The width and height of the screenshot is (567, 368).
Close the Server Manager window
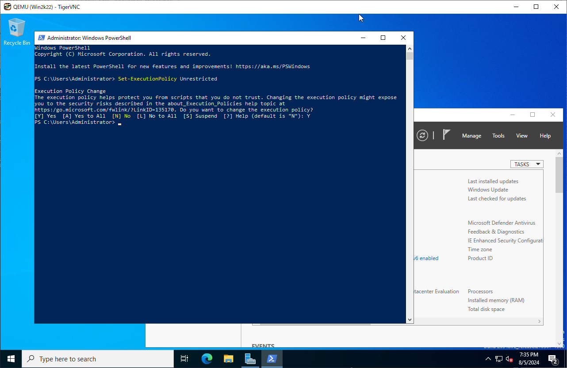pyautogui.click(x=553, y=115)
